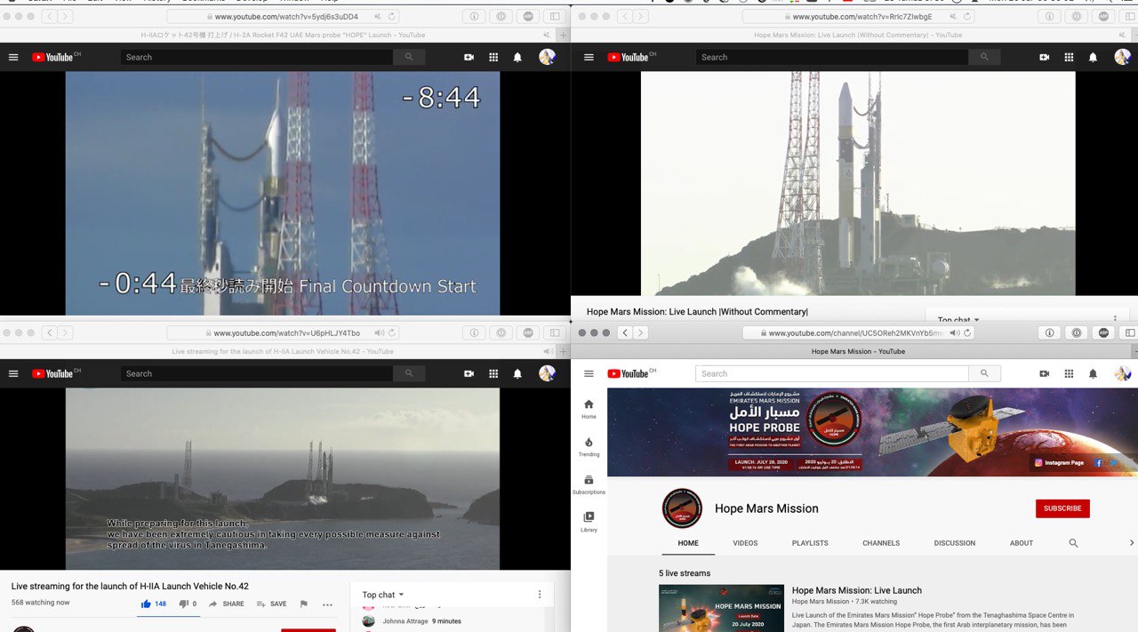Open the hamburger menu in the HOPE Launch window
This screenshot has height=632, width=1138.
pyautogui.click(x=13, y=57)
